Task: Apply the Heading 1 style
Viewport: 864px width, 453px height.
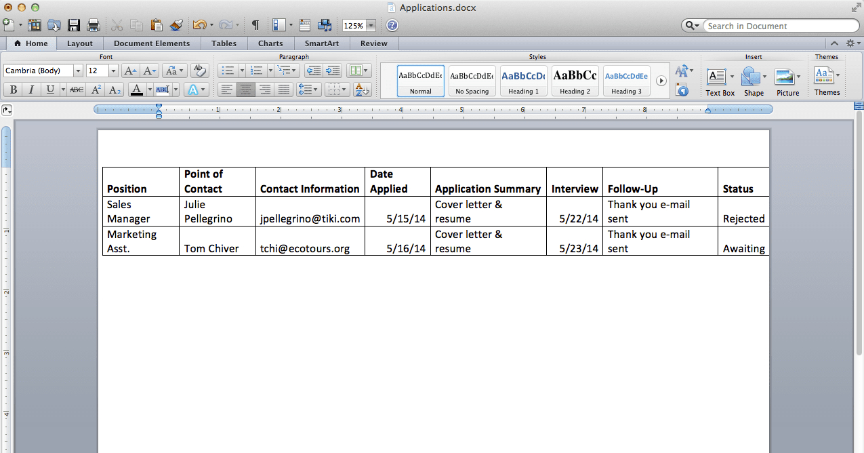Action: (x=523, y=81)
